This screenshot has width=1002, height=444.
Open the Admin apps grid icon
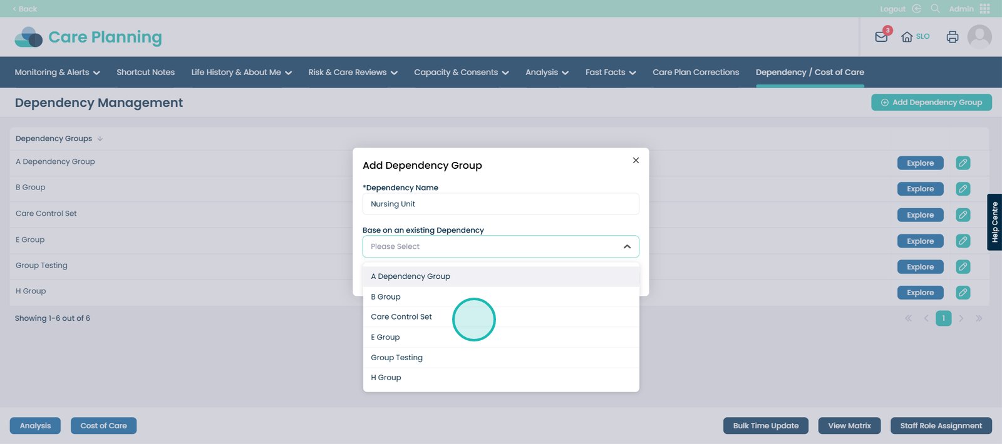coord(985,9)
